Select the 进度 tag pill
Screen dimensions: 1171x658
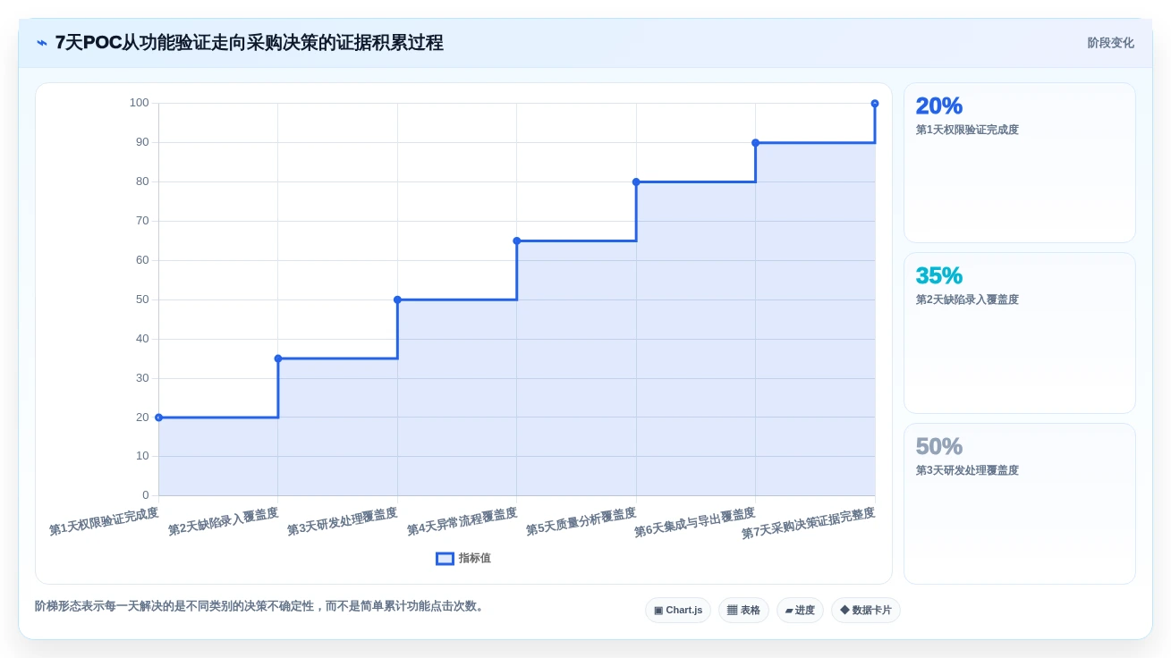tap(800, 610)
